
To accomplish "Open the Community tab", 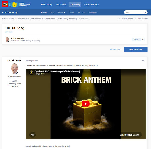I will [75, 4].
